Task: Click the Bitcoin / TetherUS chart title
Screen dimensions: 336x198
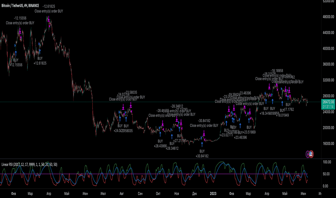Action: [x=20, y=5]
